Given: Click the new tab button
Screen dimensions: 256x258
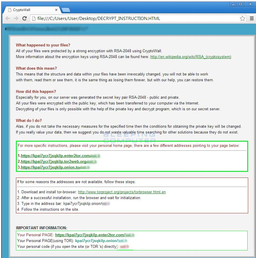Looking at the screenshot, I should click(66, 10).
